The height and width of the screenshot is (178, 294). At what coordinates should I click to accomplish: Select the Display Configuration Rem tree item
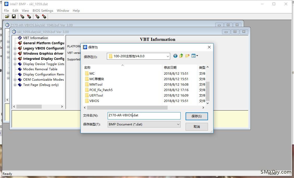pyautogui.click(x=44, y=74)
